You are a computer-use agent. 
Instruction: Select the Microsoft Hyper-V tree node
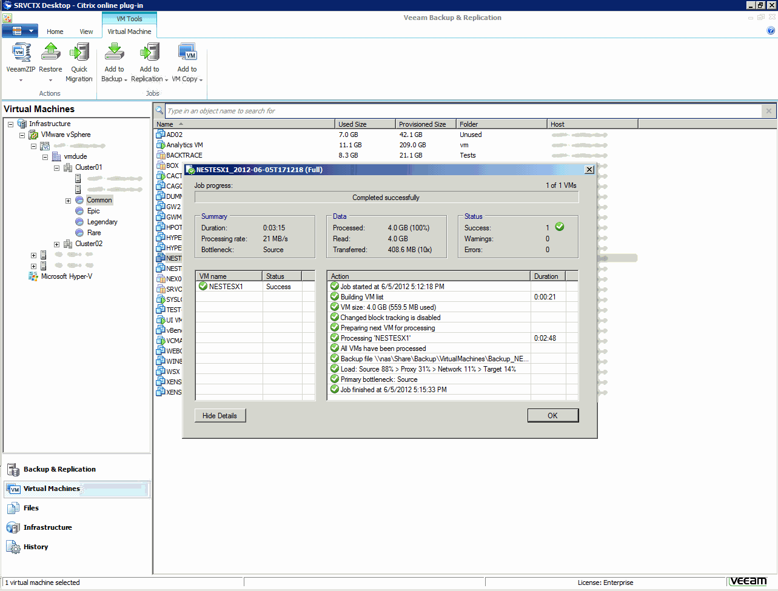pyautogui.click(x=66, y=276)
